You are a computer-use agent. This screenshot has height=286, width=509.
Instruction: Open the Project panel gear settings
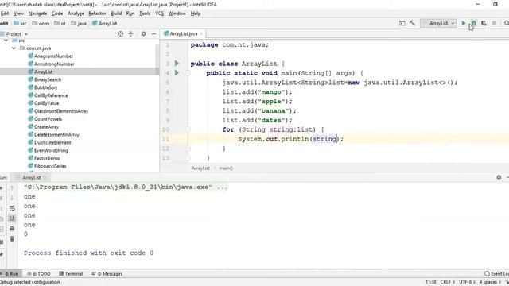coord(143,33)
